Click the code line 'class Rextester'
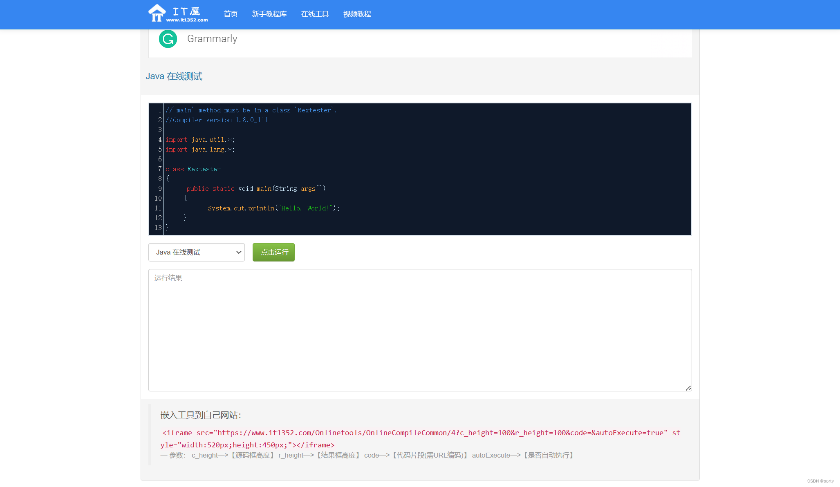Screen dimensions: 840x487 193,169
